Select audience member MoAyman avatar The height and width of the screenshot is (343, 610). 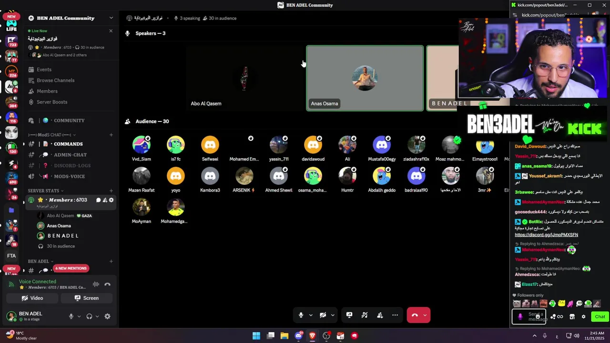142,207
